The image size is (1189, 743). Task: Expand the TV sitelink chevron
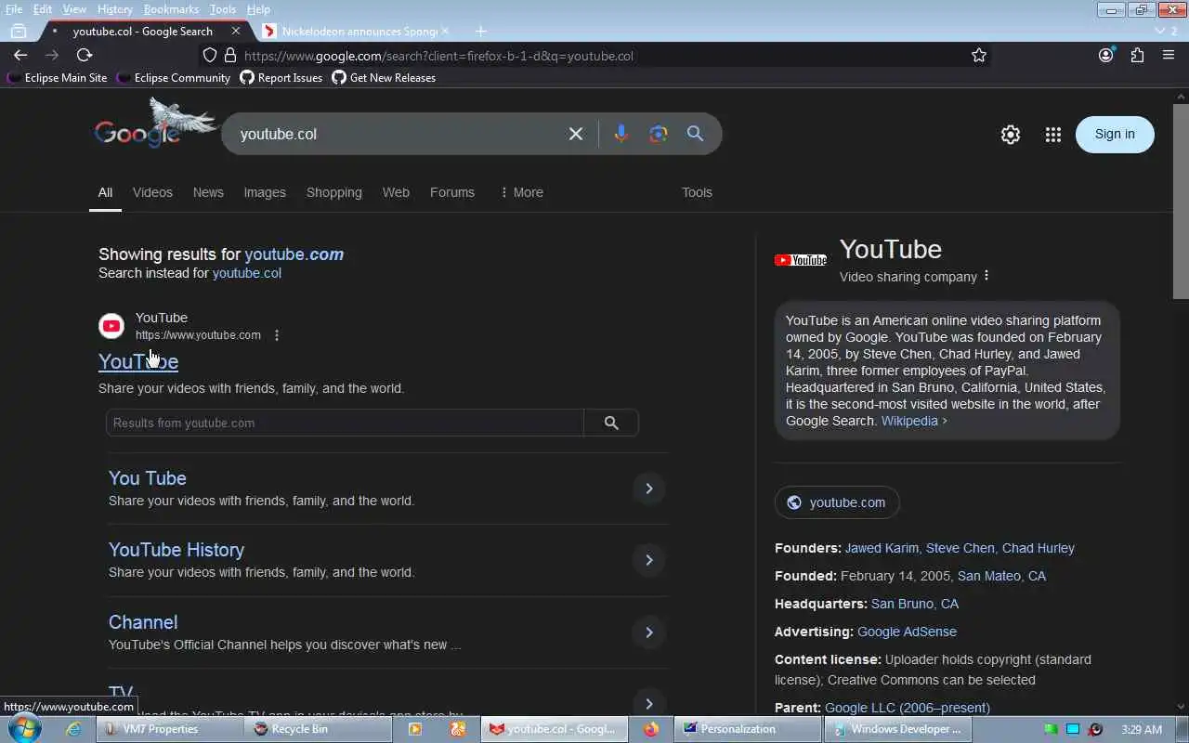pos(649,704)
